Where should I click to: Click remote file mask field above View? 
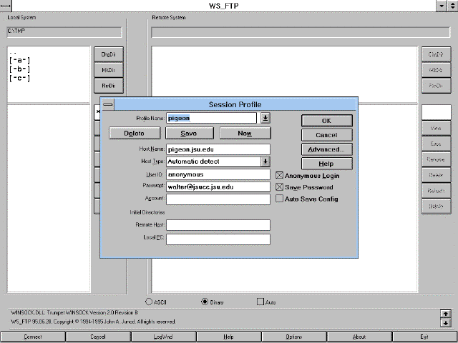[437, 112]
